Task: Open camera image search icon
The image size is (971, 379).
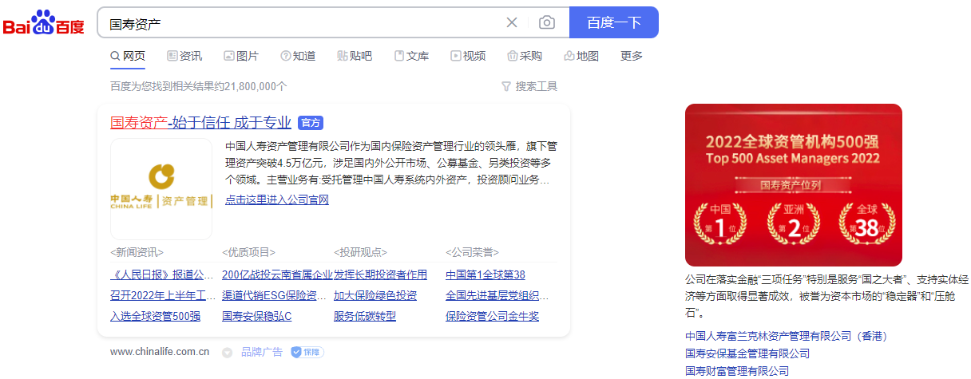Action: [546, 22]
